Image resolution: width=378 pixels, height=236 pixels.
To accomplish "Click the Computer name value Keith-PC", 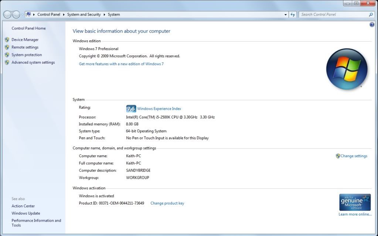I will click(133, 156).
